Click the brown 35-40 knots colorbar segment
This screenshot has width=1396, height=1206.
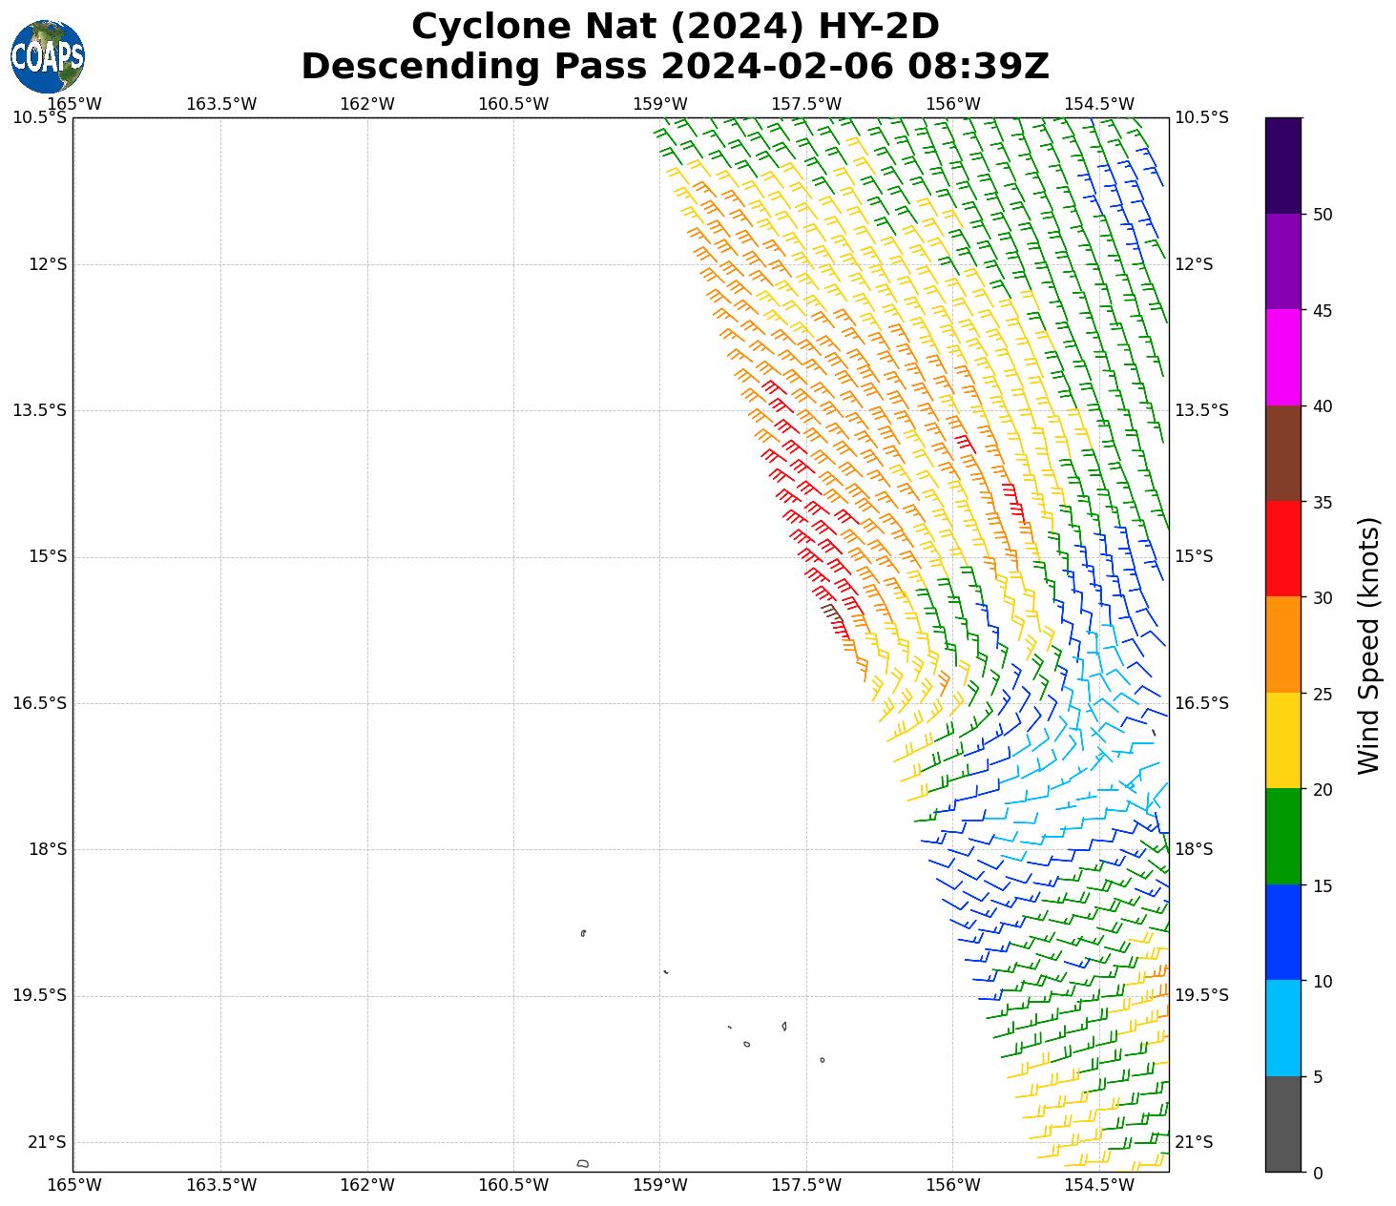1282,453
